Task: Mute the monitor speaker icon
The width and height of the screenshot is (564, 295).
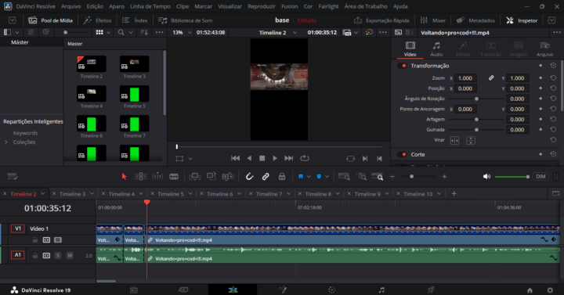Action: (x=486, y=176)
